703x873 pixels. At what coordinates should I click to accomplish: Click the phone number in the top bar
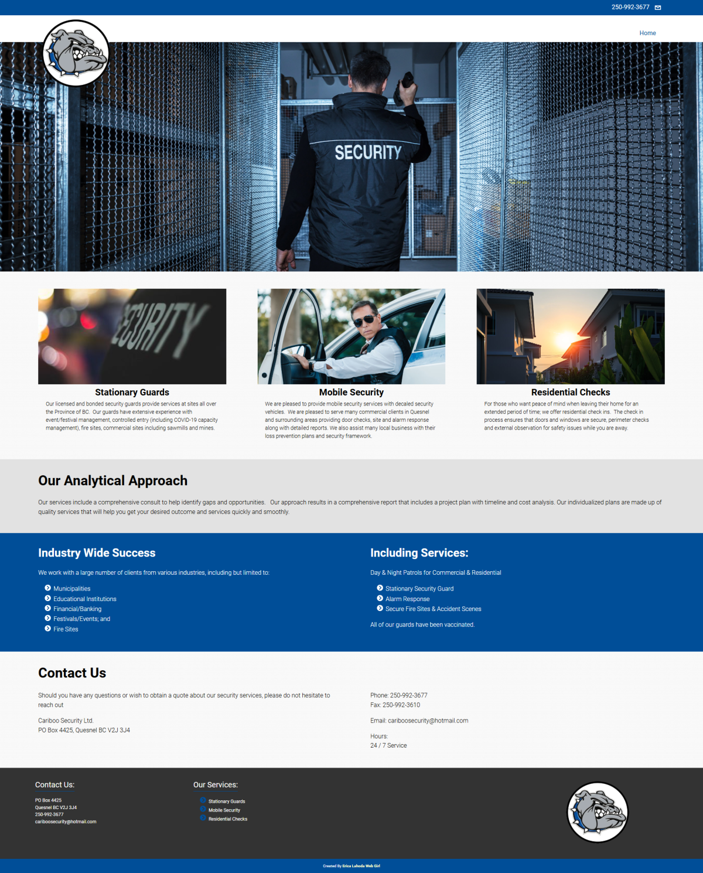pyautogui.click(x=630, y=8)
